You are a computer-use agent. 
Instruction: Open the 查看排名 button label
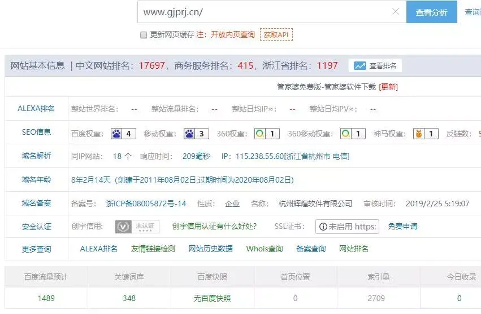[x=383, y=66]
